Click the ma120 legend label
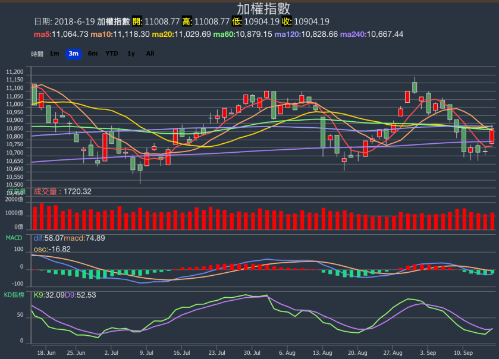This screenshot has height=359, width=499. (x=288, y=34)
